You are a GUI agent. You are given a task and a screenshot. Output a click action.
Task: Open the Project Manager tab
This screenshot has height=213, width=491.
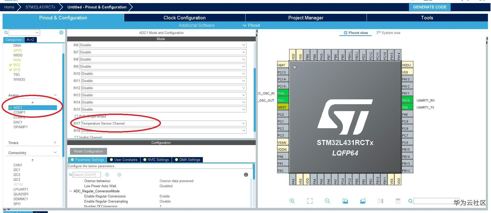(306, 18)
